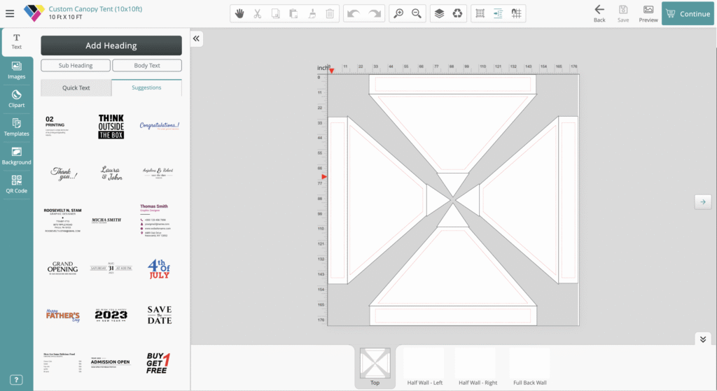Switch to the Suggestions tab

146,88
